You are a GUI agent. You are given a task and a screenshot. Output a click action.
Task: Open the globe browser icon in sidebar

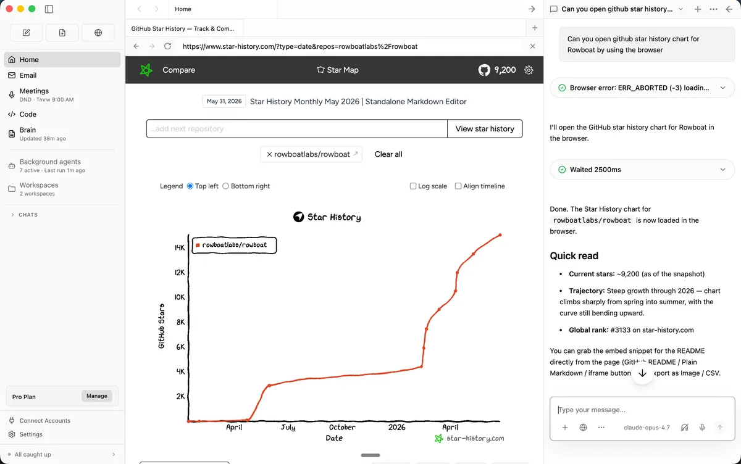click(98, 33)
